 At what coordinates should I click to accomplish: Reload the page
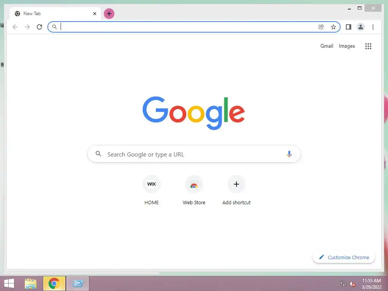pos(39,27)
